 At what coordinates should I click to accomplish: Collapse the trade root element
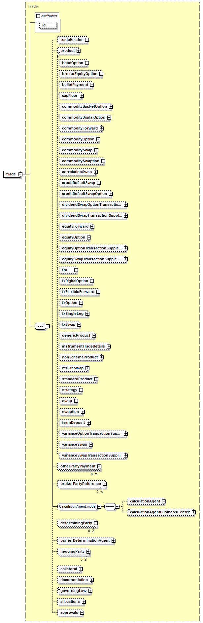tap(20, 174)
